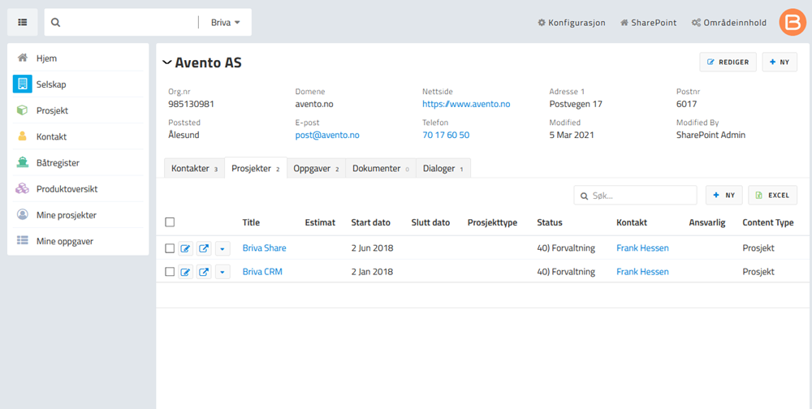The width and height of the screenshot is (812, 409).
Task: Click edit icon for Briva Share
Action: tap(185, 248)
